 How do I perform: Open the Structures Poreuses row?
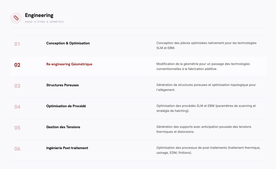(139, 87)
